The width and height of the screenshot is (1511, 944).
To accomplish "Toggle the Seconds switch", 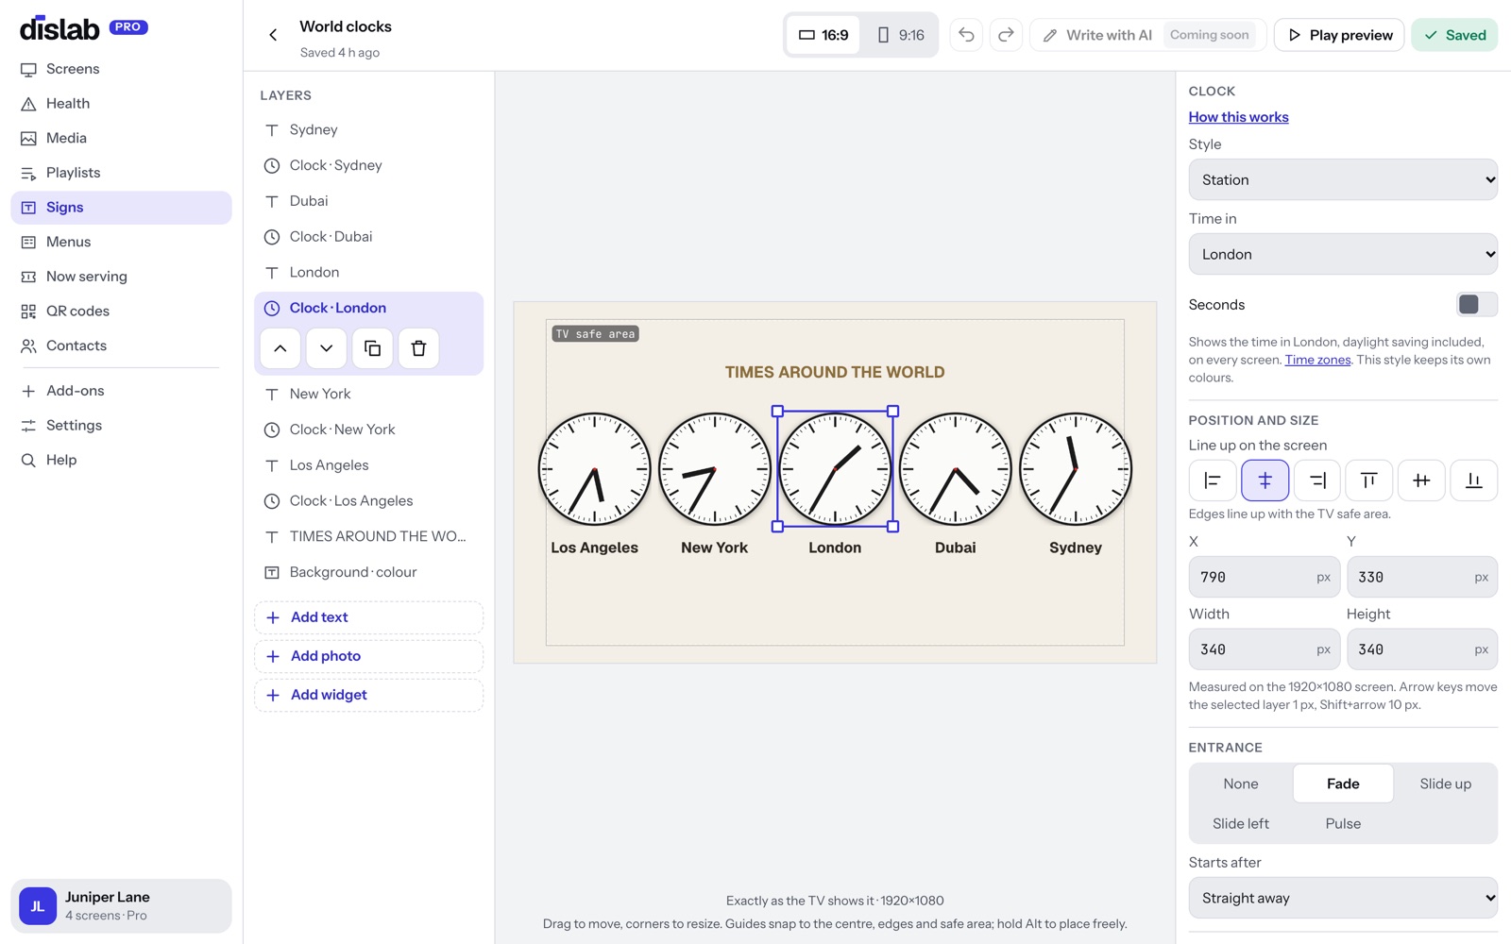I will coord(1476,304).
